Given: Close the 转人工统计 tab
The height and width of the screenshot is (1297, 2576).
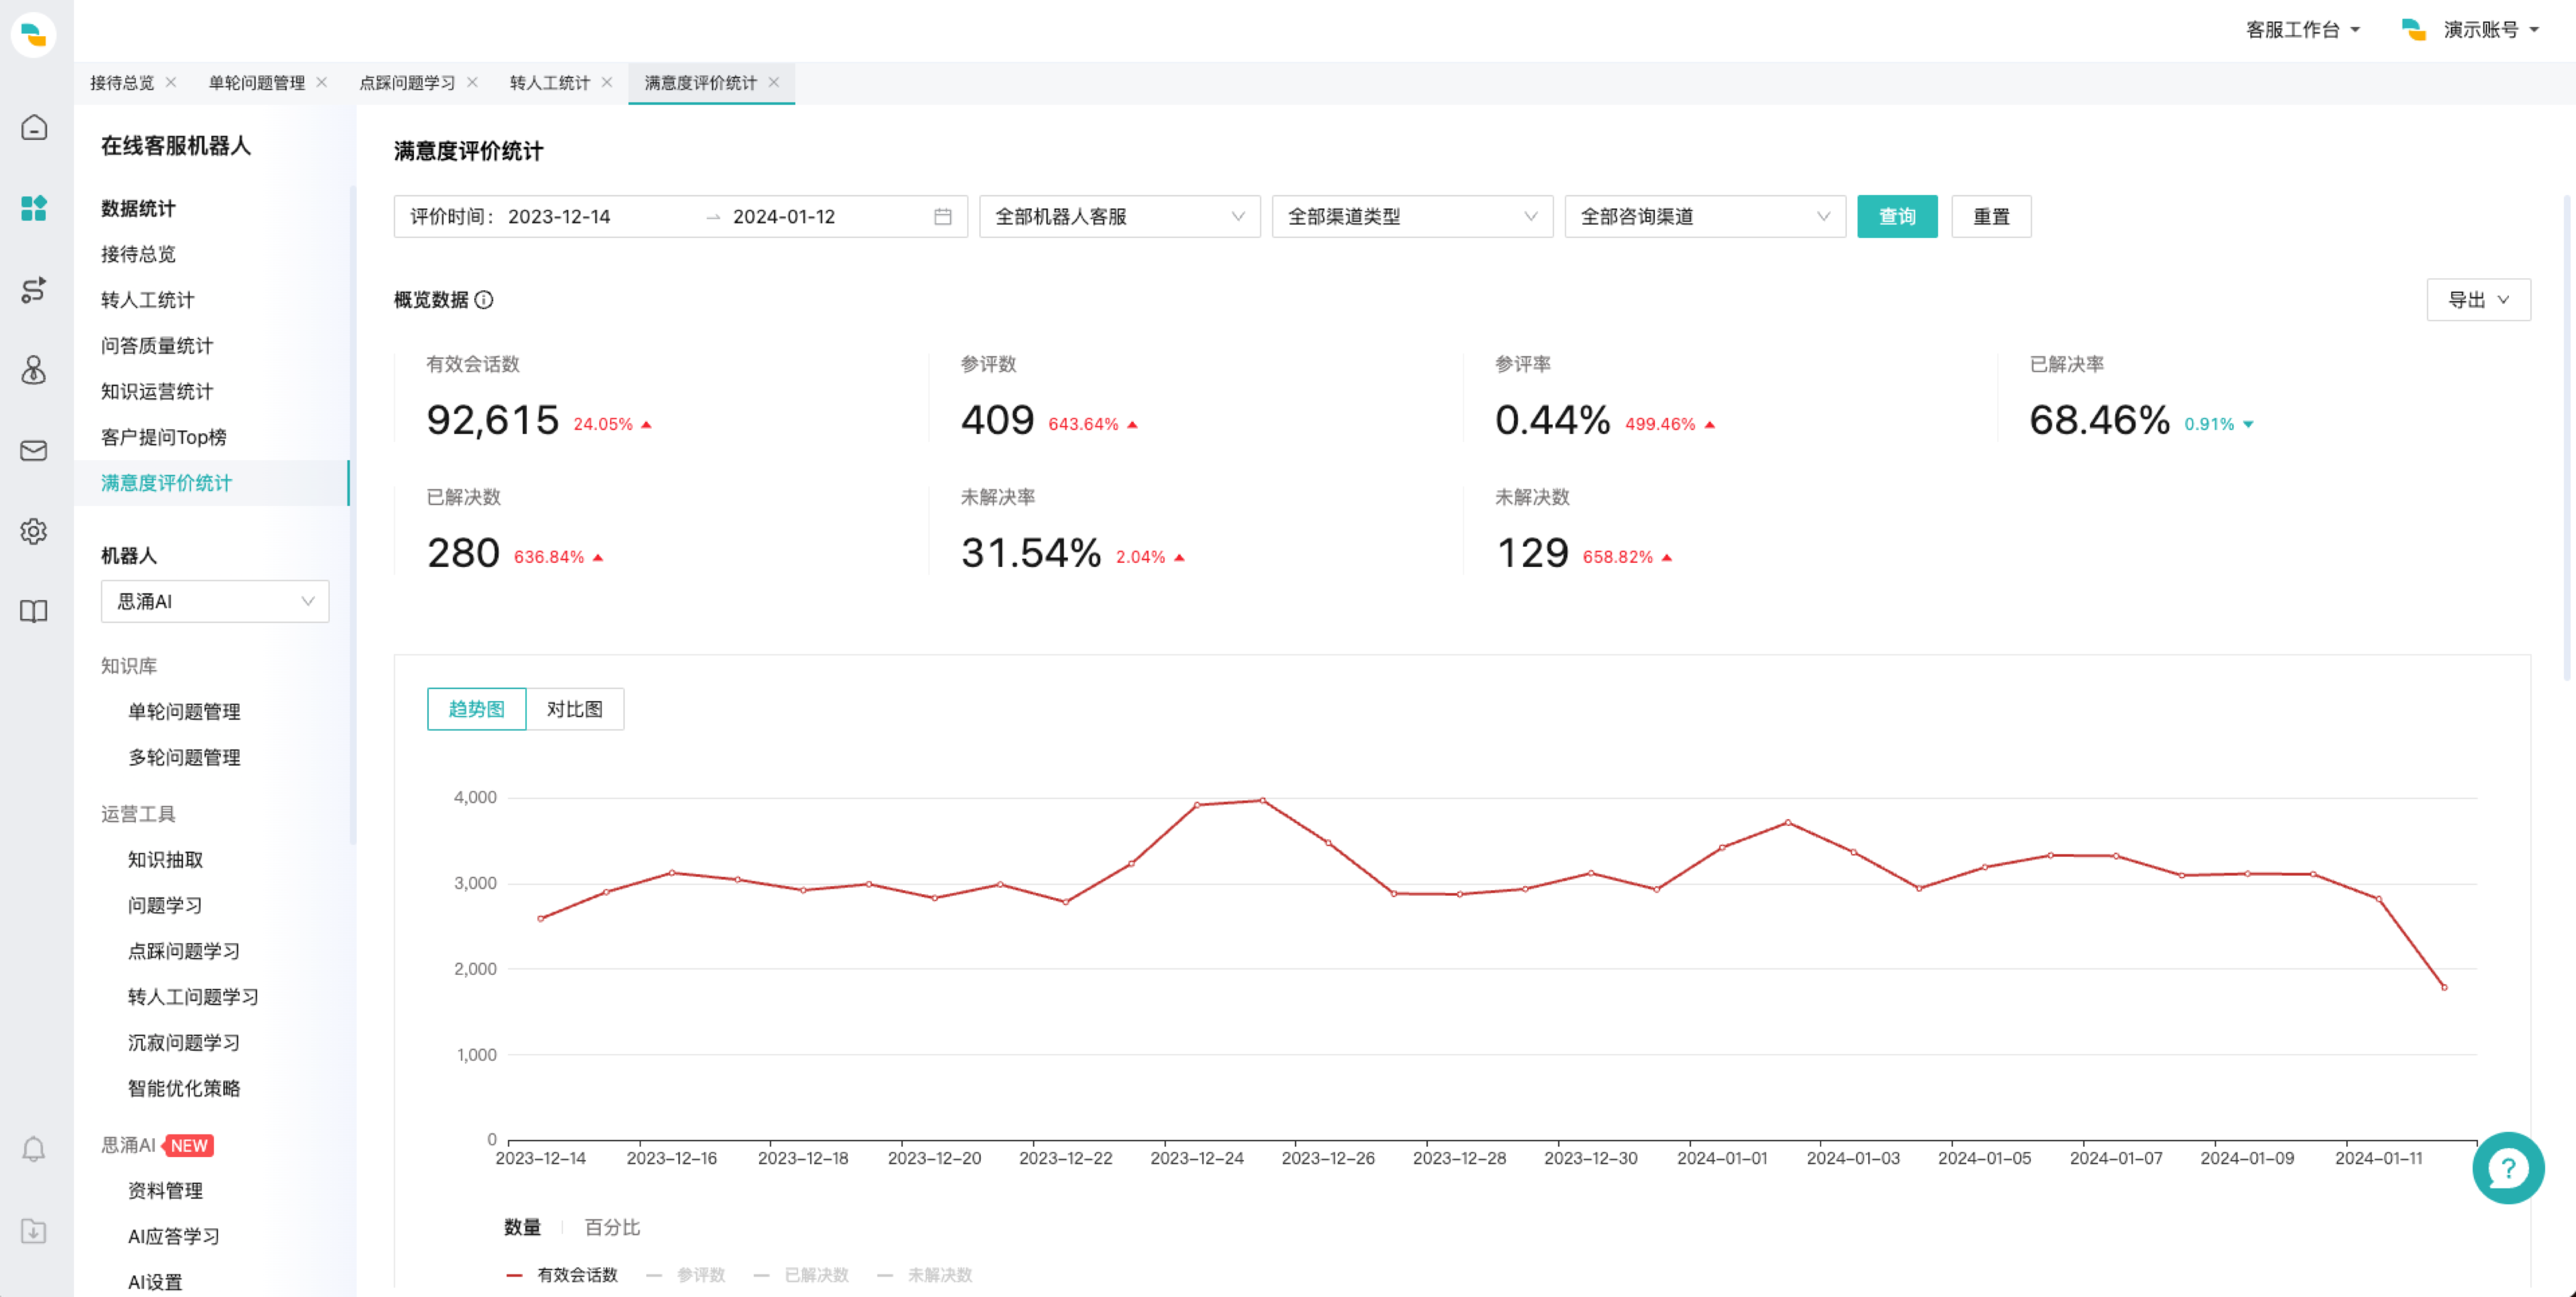Looking at the screenshot, I should tap(607, 82).
